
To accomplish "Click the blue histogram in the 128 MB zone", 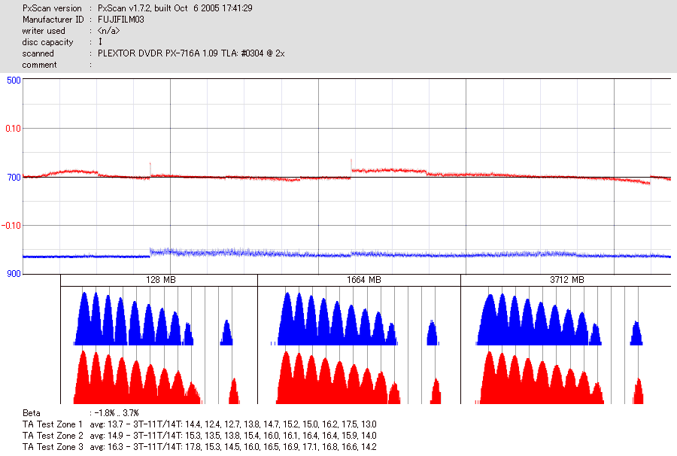I will (153, 319).
